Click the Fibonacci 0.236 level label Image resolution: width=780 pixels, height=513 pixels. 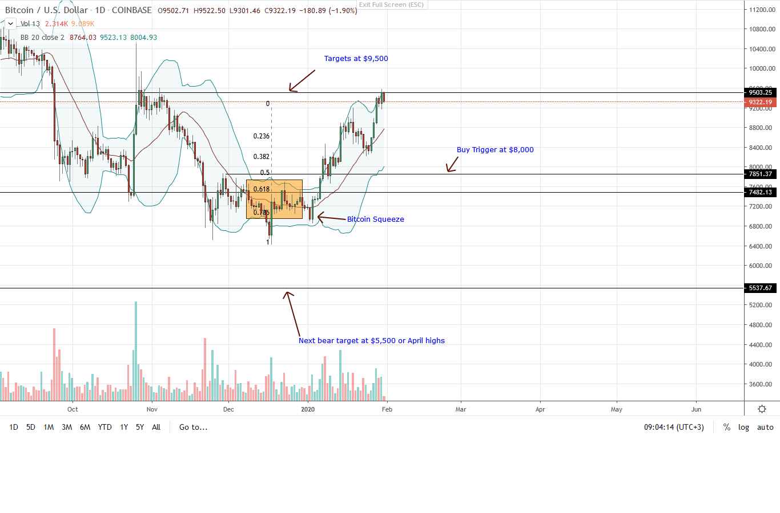tap(262, 136)
